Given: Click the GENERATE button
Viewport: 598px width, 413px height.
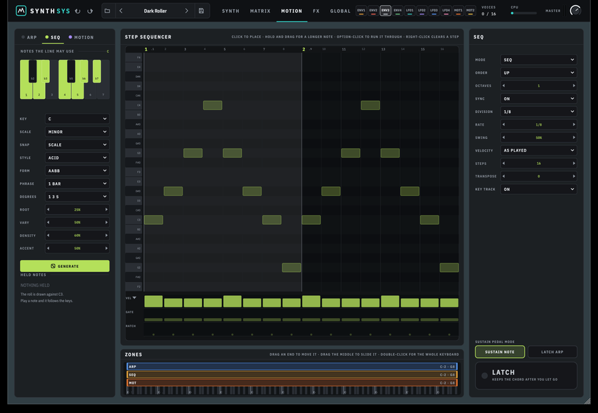Looking at the screenshot, I should (x=65, y=266).
